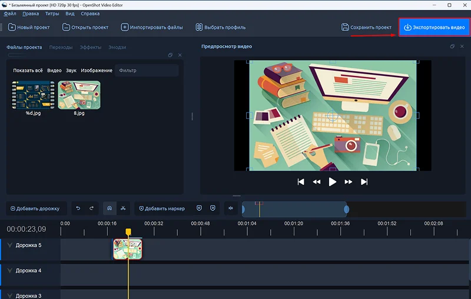Expand the Дорожка 3 track chevron
The image size is (471, 299).
[x=9, y=295]
